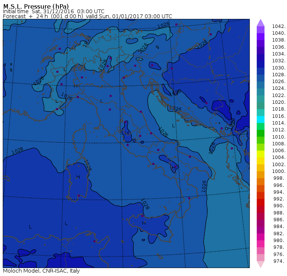The width and height of the screenshot is (287, 276).
Task: Click the "1024." legend value
Action: point(279,88)
